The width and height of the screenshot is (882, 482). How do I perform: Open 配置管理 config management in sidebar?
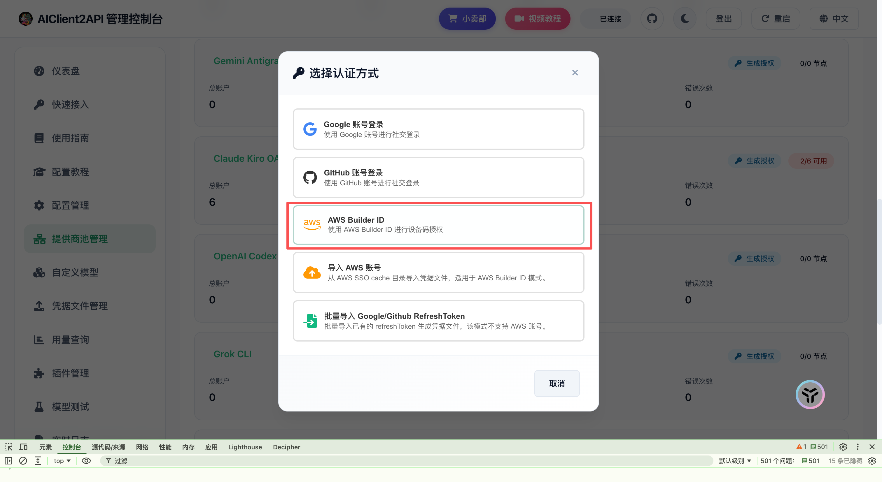90,205
